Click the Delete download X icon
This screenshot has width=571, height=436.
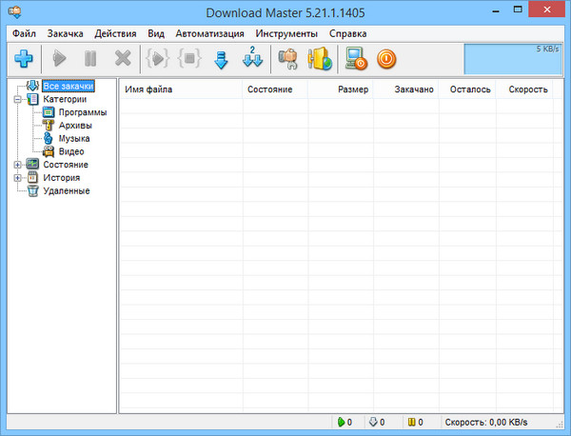pyautogui.click(x=123, y=59)
